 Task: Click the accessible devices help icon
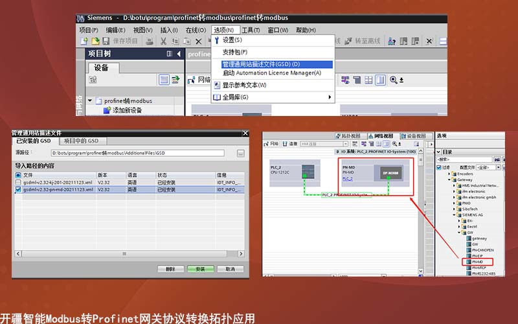coord(392,41)
